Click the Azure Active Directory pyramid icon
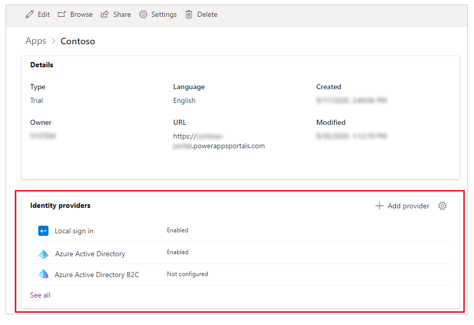The height and width of the screenshot is (325, 474). (43, 254)
